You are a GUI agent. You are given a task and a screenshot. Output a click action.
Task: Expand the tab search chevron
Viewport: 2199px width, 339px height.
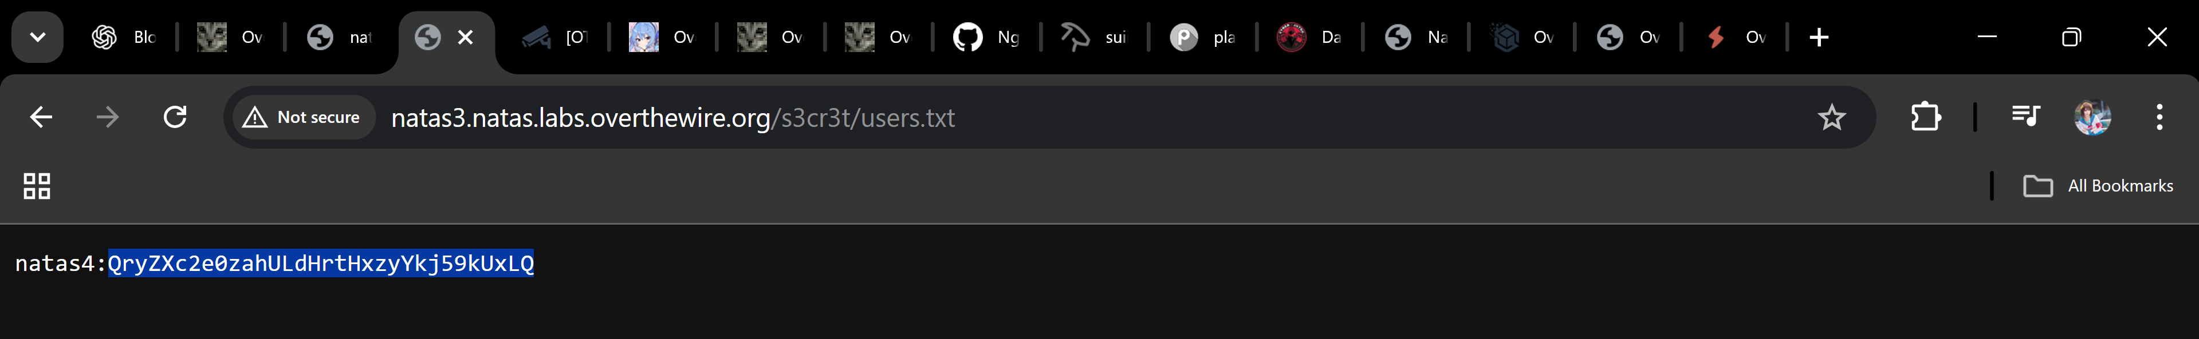[x=38, y=38]
